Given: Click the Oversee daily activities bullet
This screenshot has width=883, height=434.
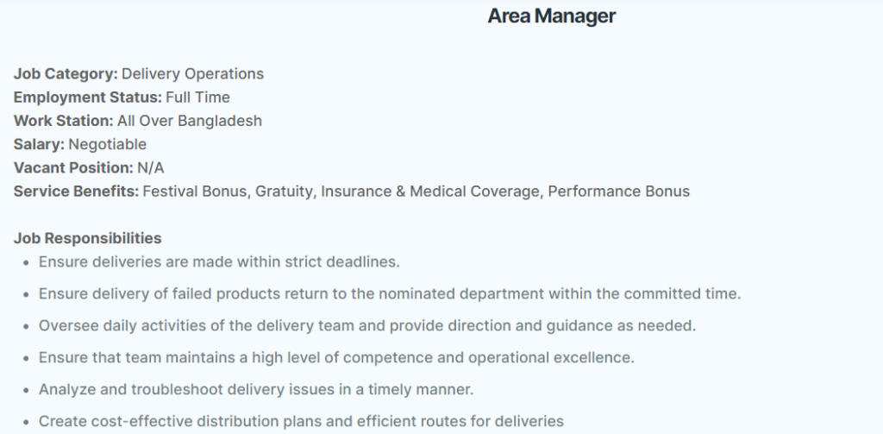Looking at the screenshot, I should pyautogui.click(x=367, y=326).
